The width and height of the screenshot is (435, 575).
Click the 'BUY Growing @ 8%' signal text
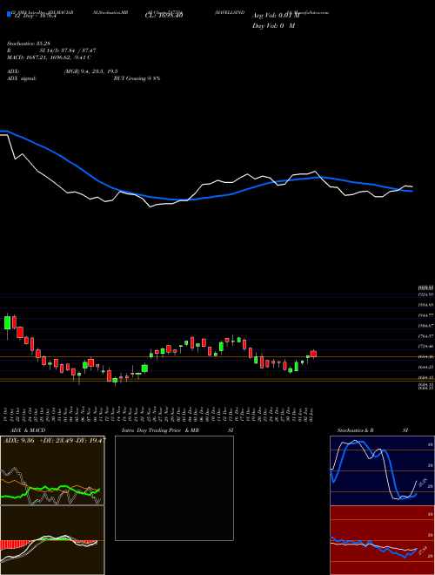(137, 78)
